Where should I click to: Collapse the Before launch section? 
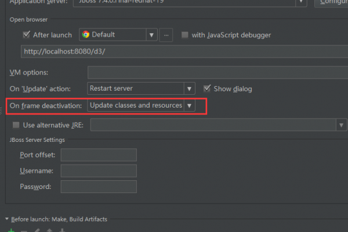(7, 219)
